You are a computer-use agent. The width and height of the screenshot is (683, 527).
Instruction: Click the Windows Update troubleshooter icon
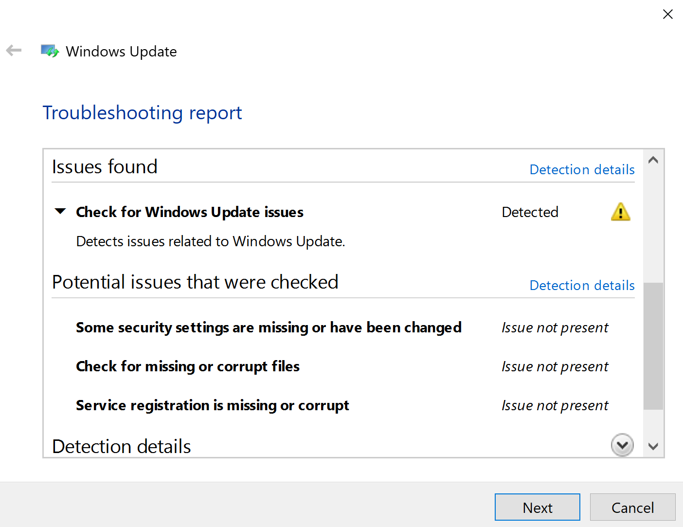pos(50,51)
